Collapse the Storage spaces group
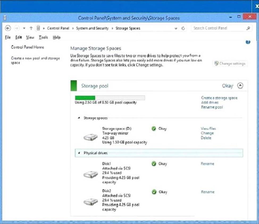The width and height of the screenshot is (259, 224). (79, 118)
